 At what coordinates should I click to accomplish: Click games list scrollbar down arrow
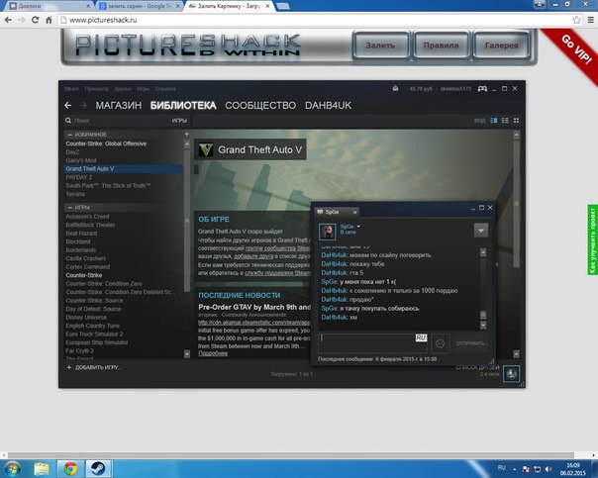click(x=187, y=354)
